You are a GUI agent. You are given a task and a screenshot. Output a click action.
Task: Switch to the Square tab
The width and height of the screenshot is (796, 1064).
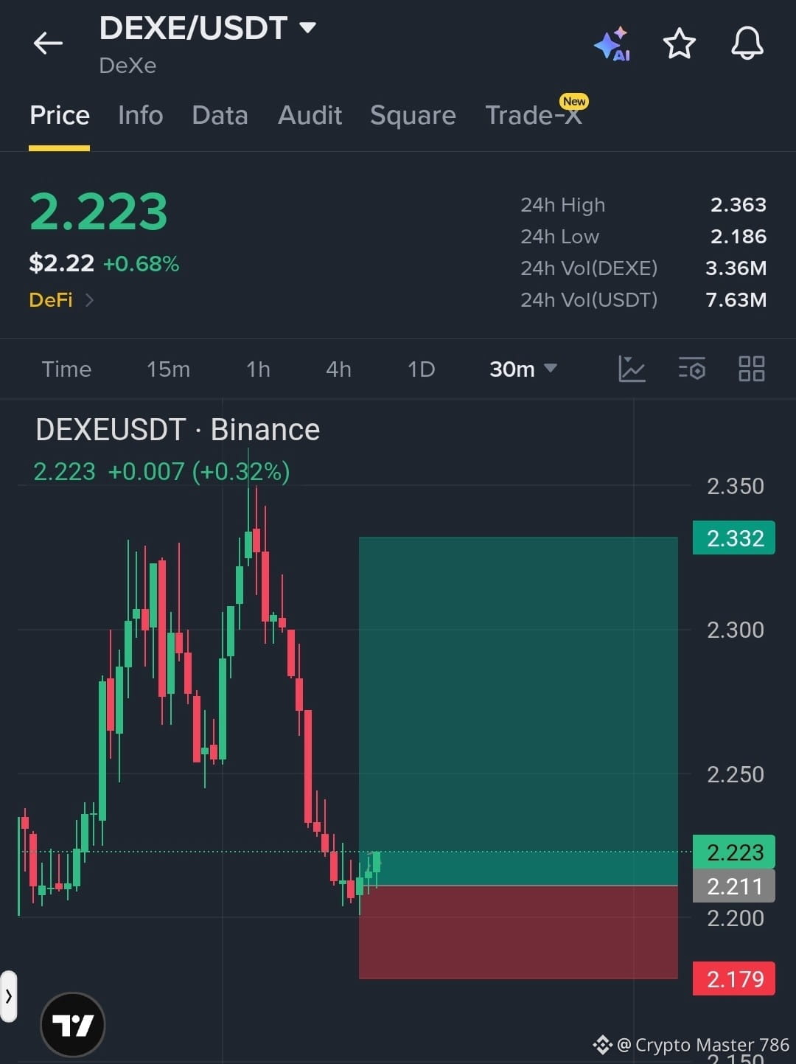413,116
